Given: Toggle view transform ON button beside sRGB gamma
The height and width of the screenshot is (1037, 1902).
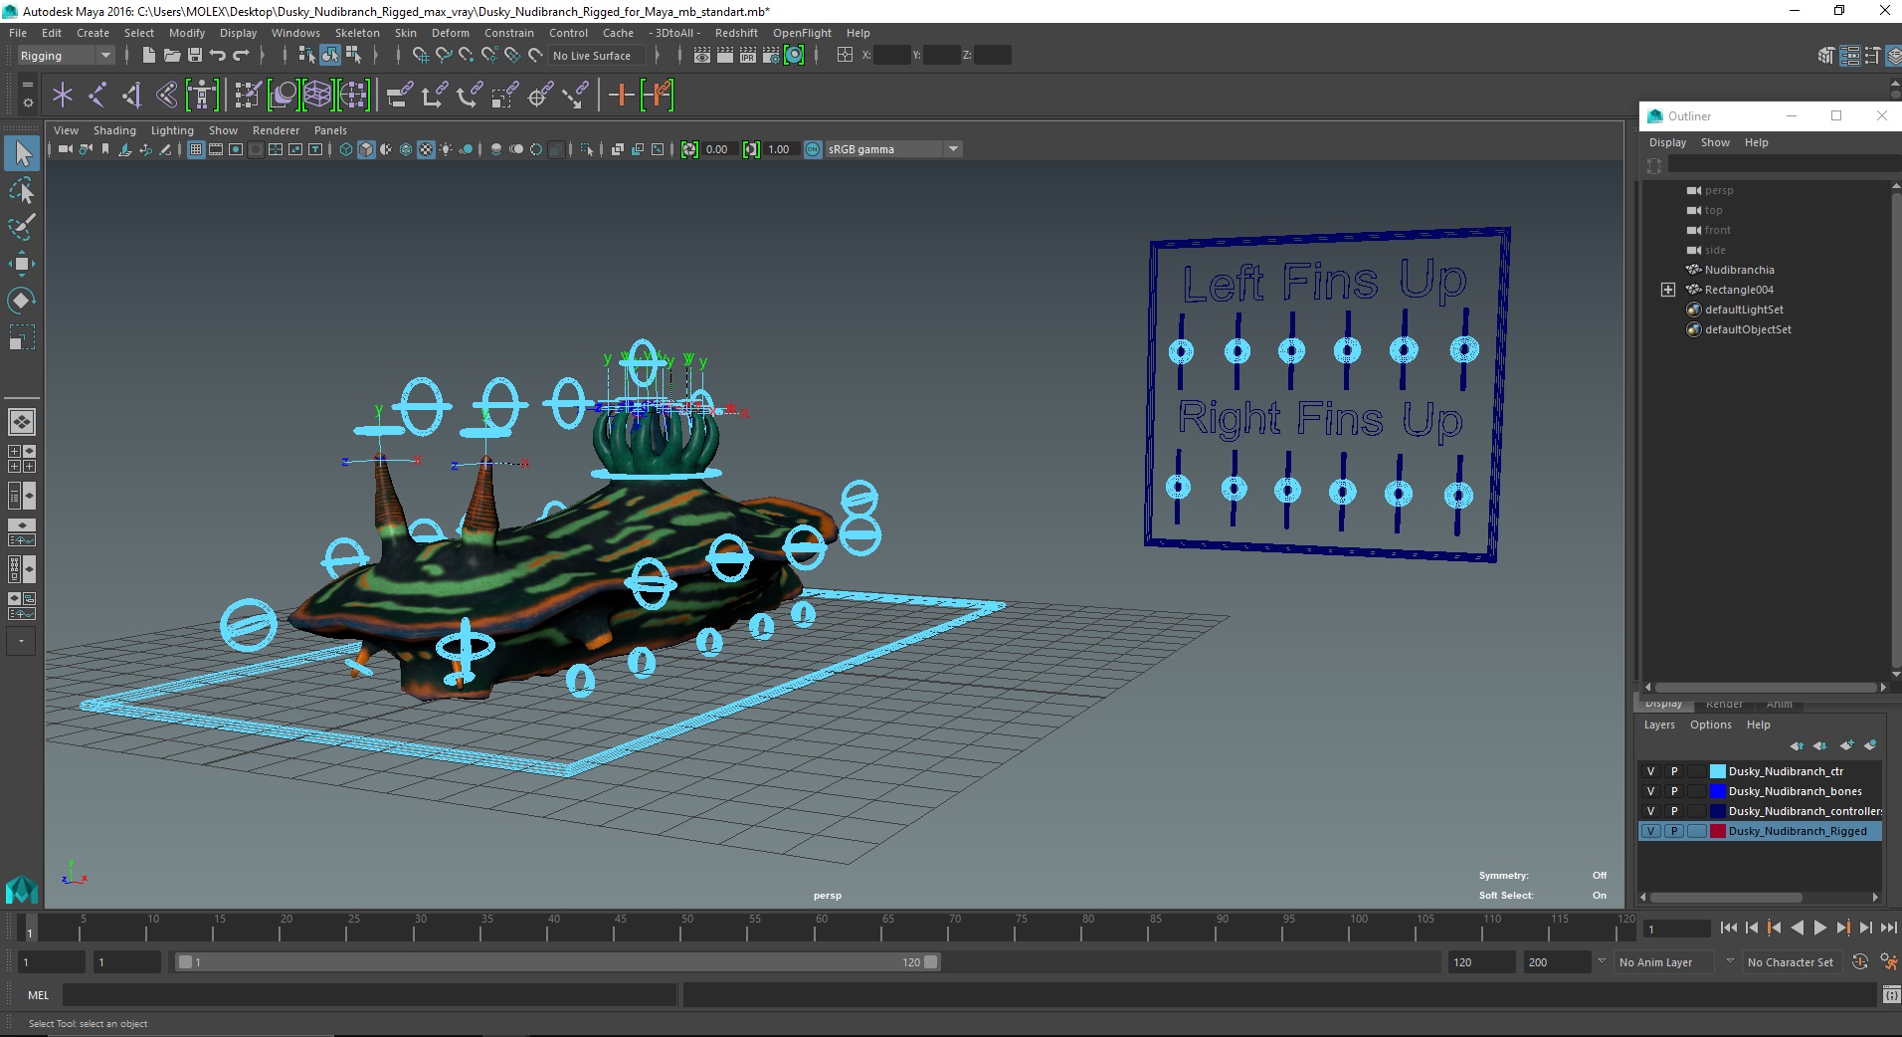Looking at the screenshot, I should click(x=813, y=149).
